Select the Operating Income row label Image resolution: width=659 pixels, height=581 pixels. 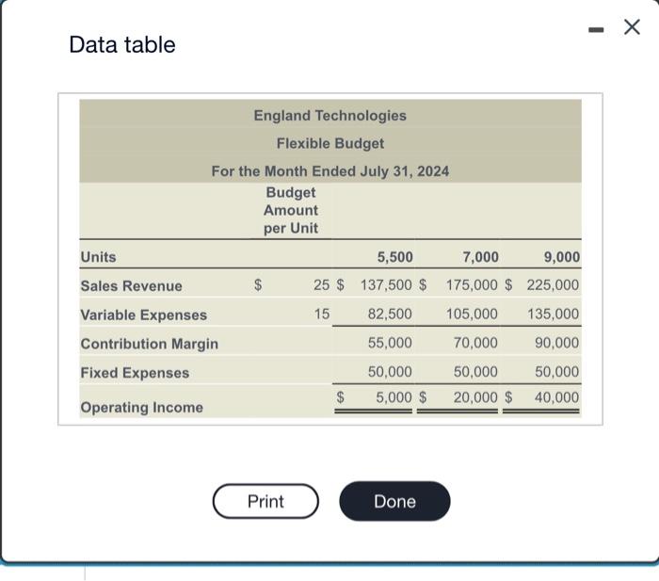(141, 407)
